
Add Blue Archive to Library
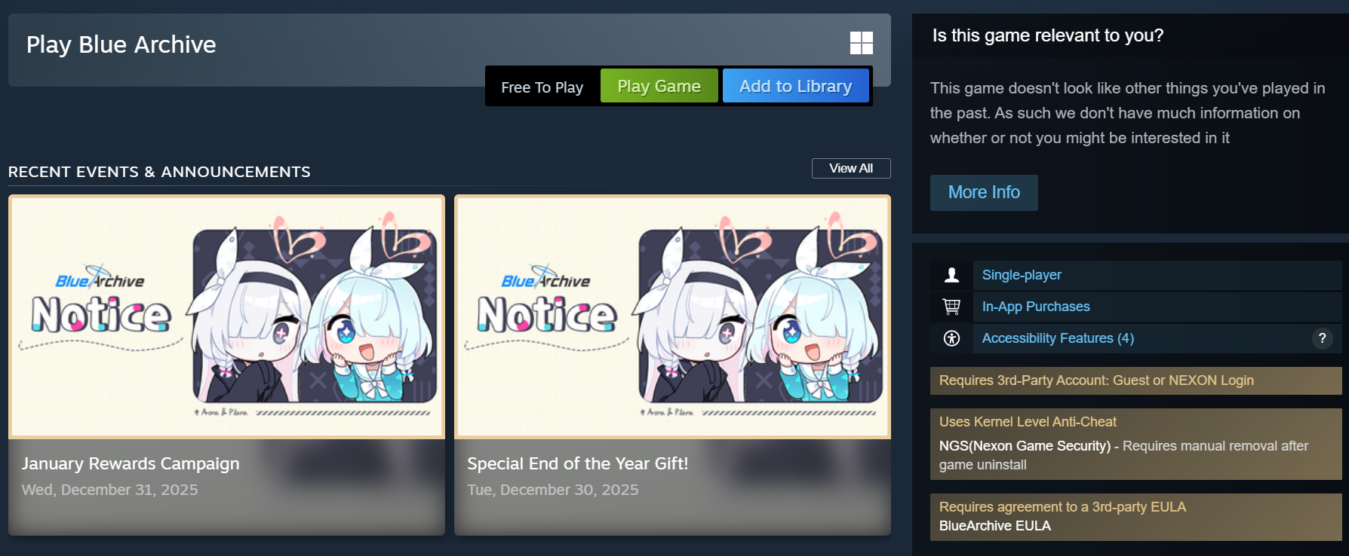pos(795,86)
